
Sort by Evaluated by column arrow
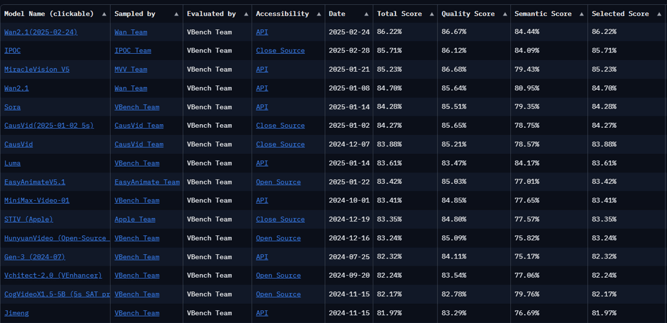246,14
